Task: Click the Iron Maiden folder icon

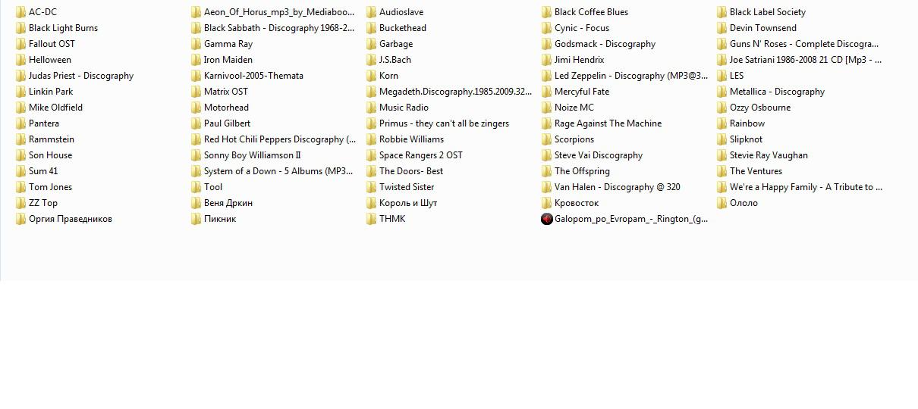Action: click(196, 60)
